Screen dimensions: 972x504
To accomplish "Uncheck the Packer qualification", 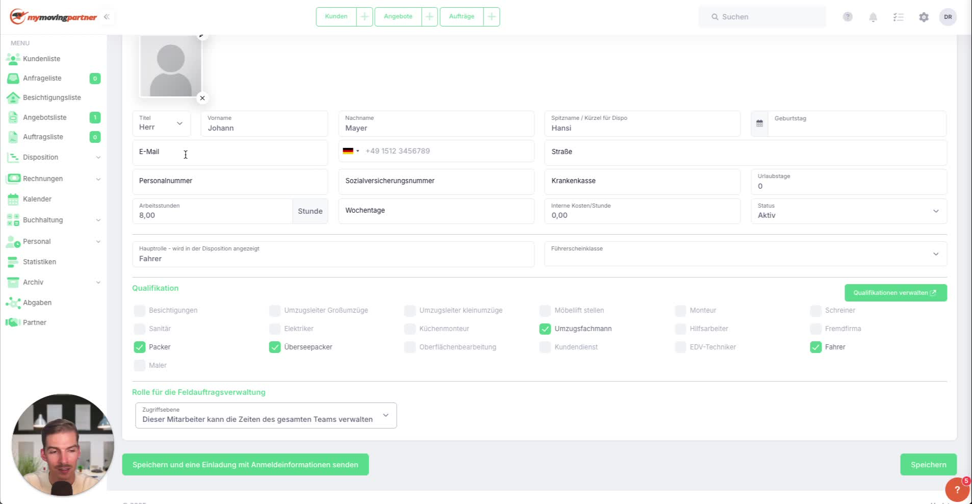I will coord(139,347).
